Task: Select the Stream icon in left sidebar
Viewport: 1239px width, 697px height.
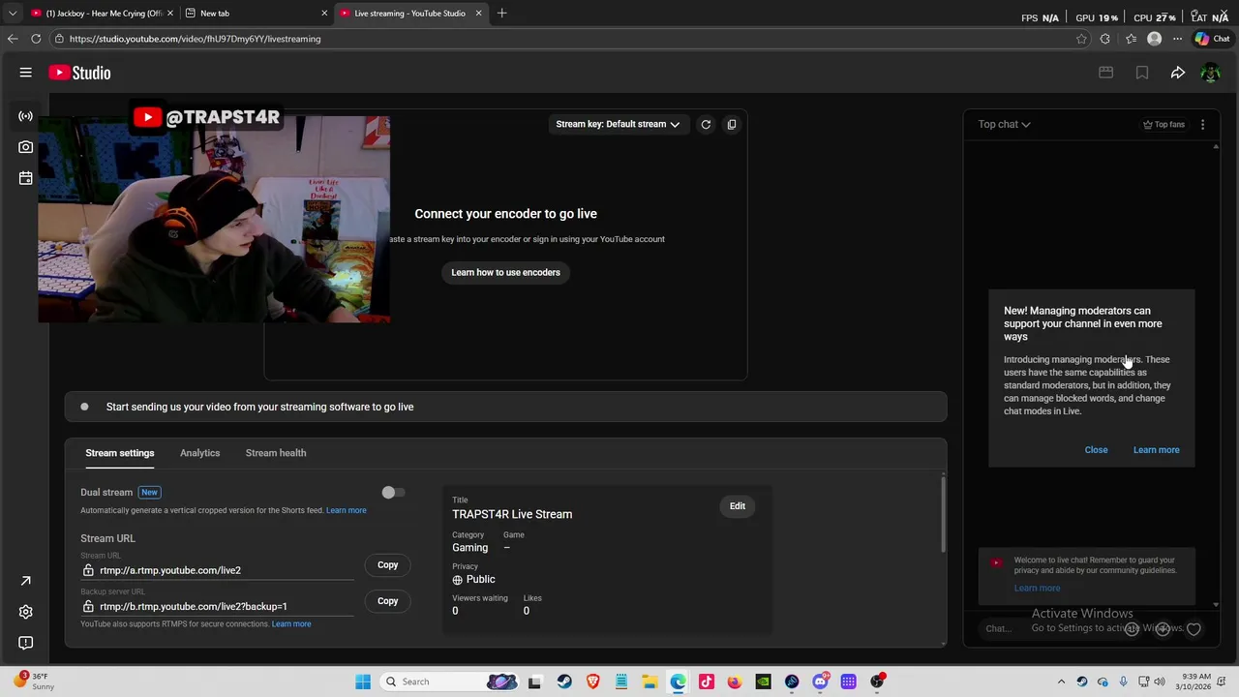Action: [26, 116]
